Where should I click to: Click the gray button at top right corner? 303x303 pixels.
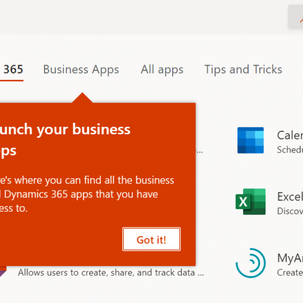[x=295, y=17]
